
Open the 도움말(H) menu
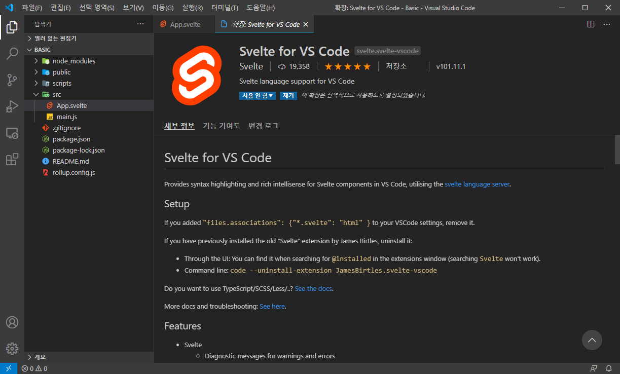pyautogui.click(x=261, y=8)
